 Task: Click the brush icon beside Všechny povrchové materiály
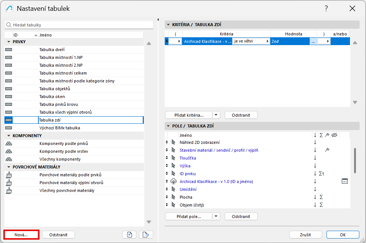point(8,190)
